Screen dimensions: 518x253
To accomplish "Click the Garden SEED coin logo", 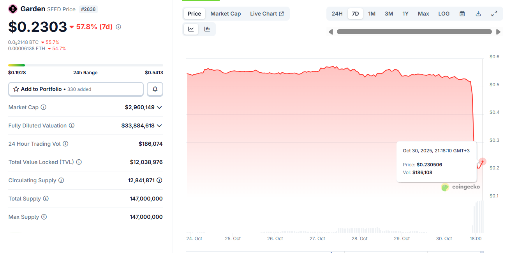I will pos(12,9).
